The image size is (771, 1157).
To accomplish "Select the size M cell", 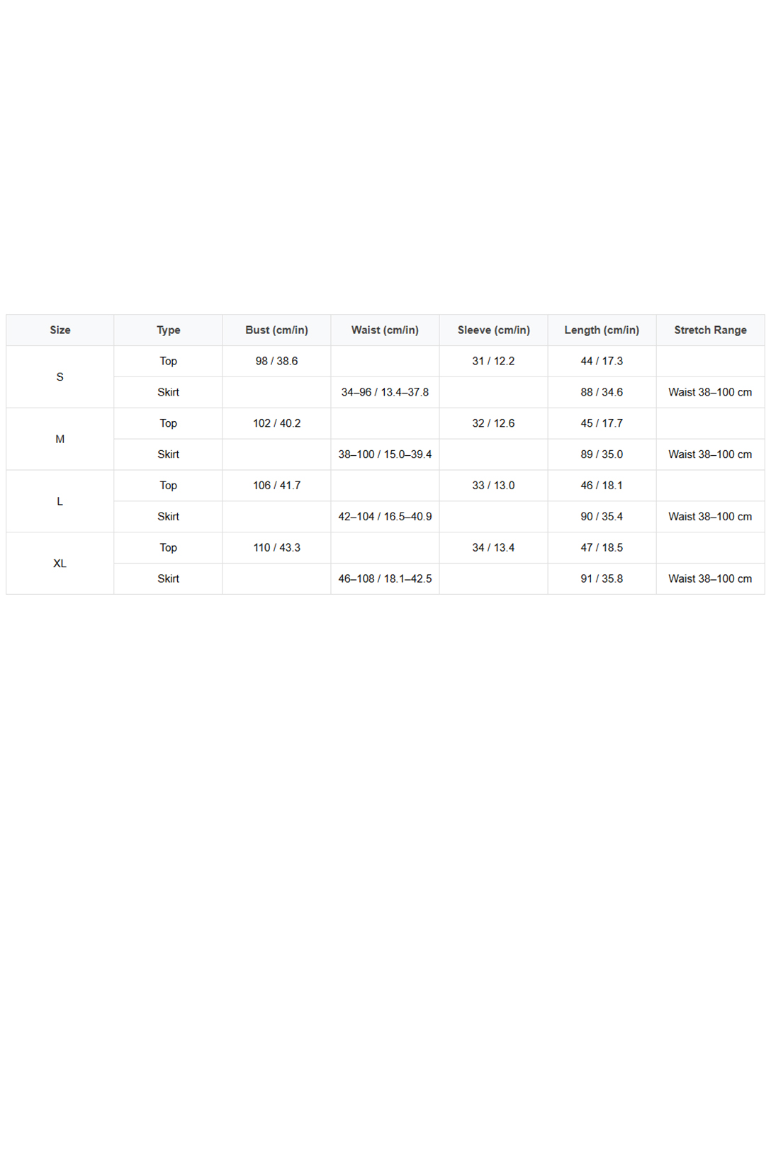I will [60, 439].
